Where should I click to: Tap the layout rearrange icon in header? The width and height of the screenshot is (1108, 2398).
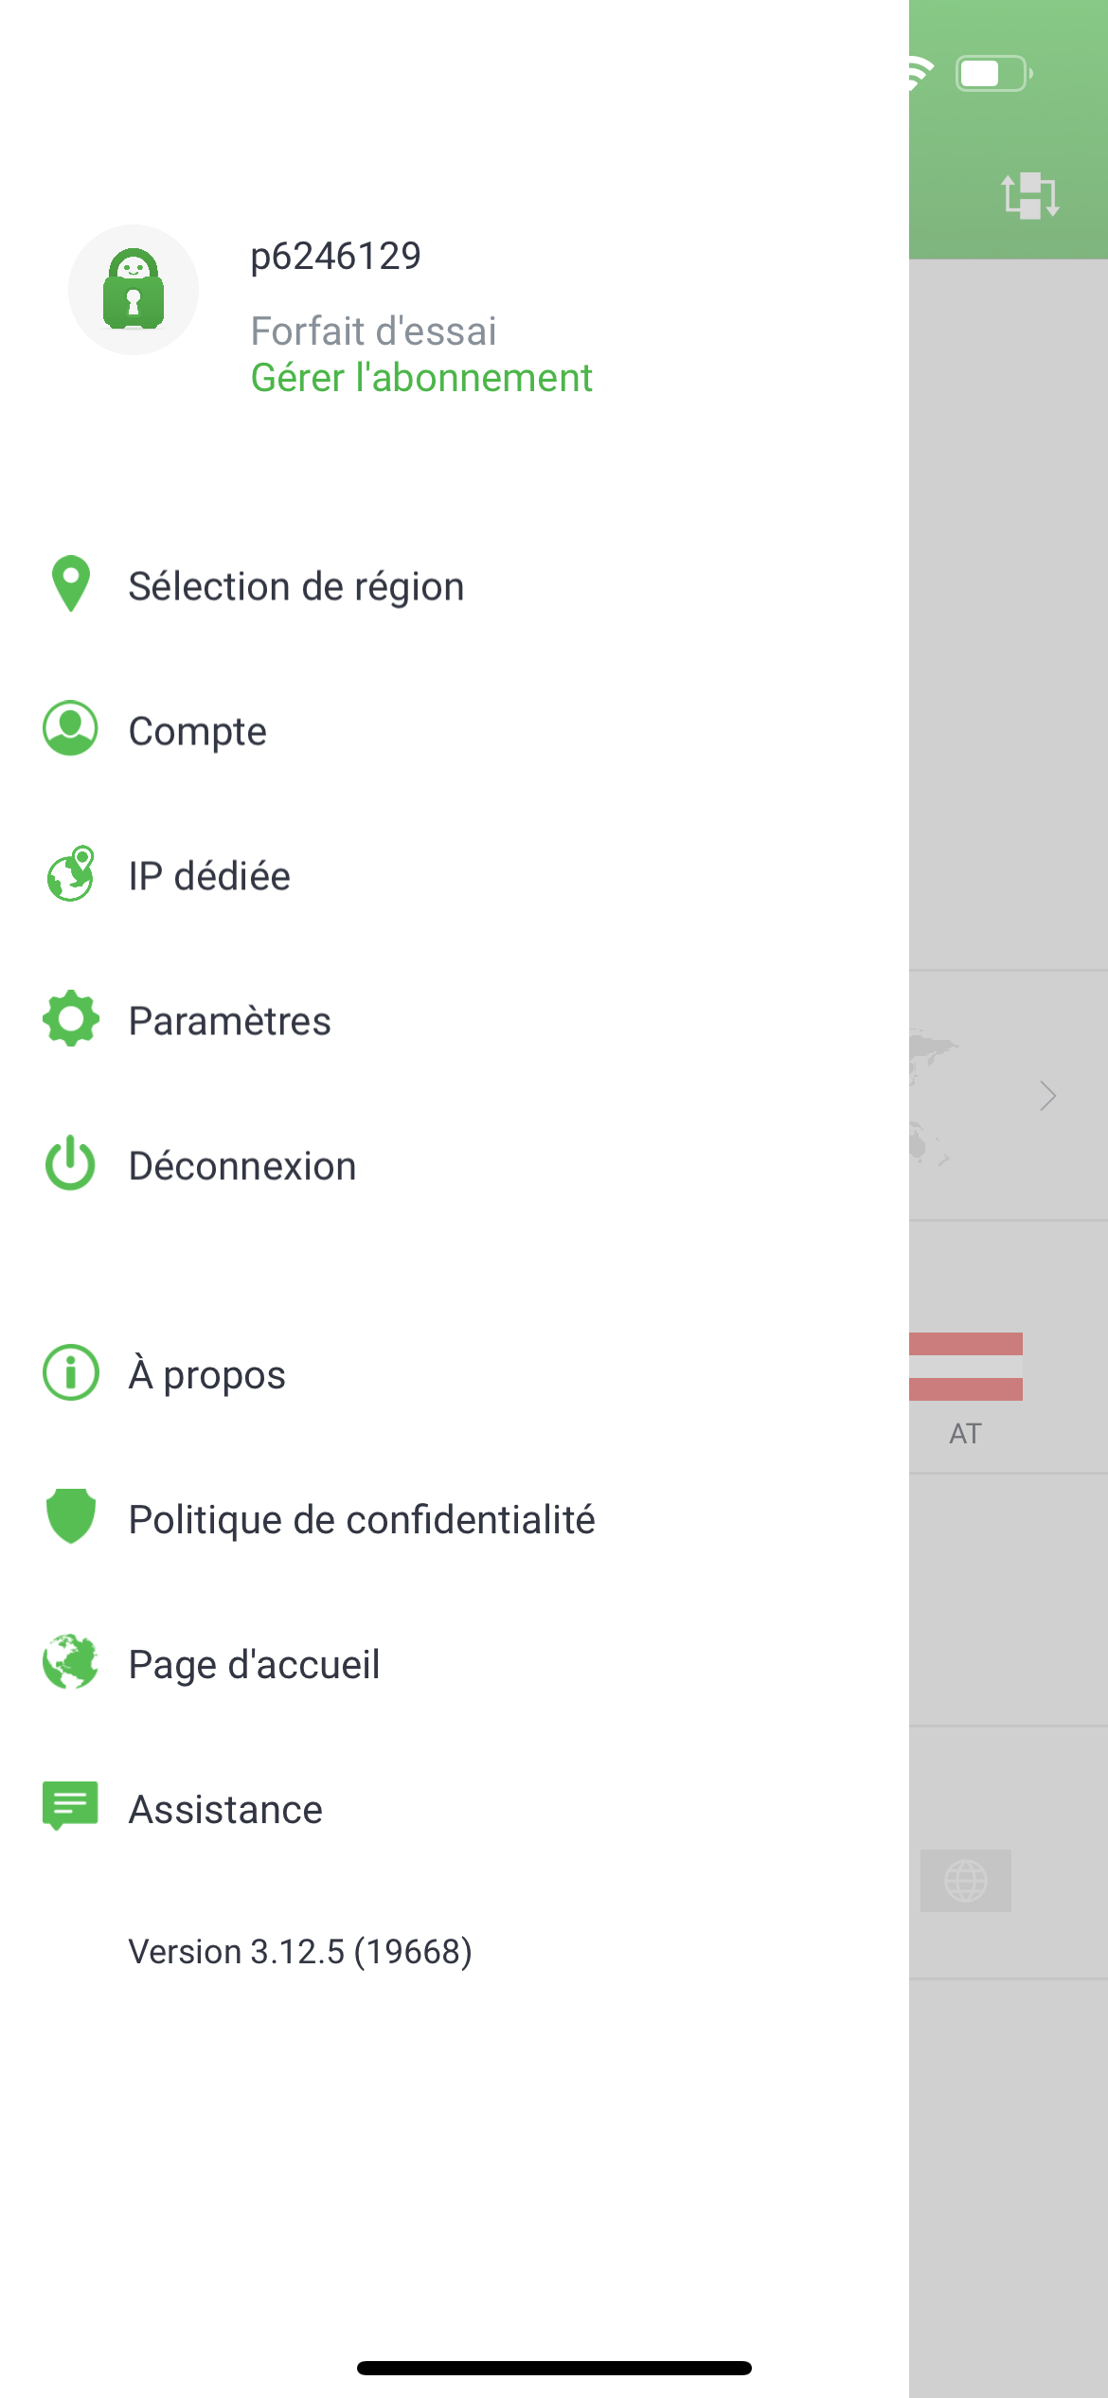[x=1030, y=195]
